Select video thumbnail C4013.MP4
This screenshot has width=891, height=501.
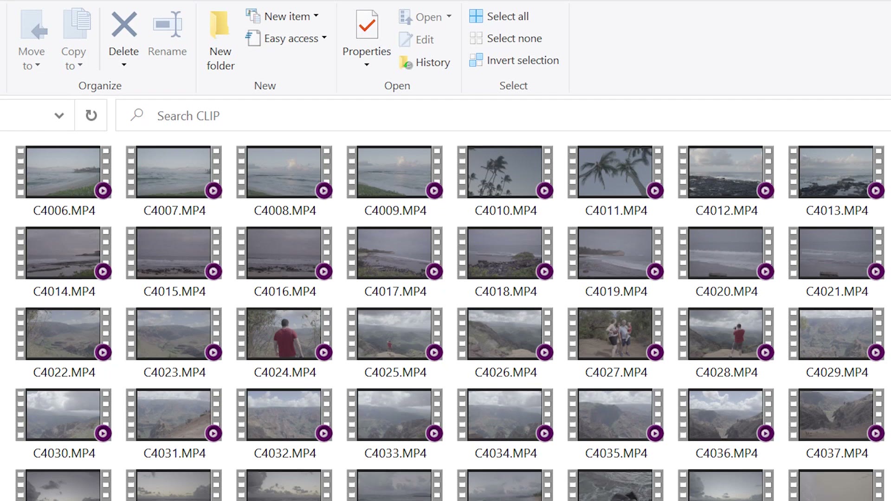[x=837, y=172]
